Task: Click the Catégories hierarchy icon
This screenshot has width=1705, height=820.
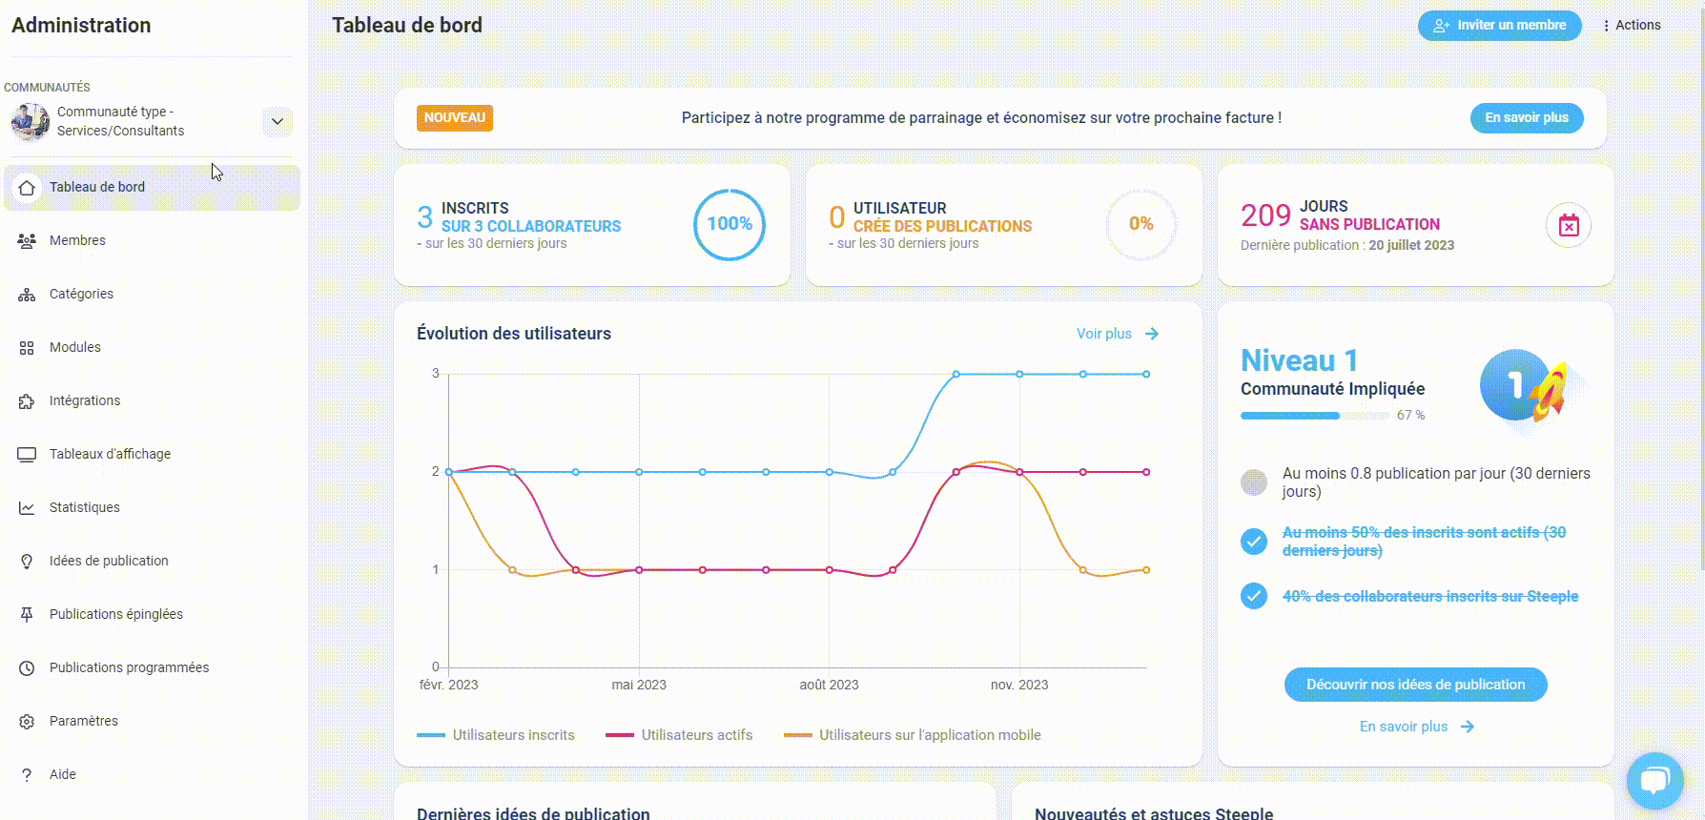Action: pyautogui.click(x=27, y=294)
